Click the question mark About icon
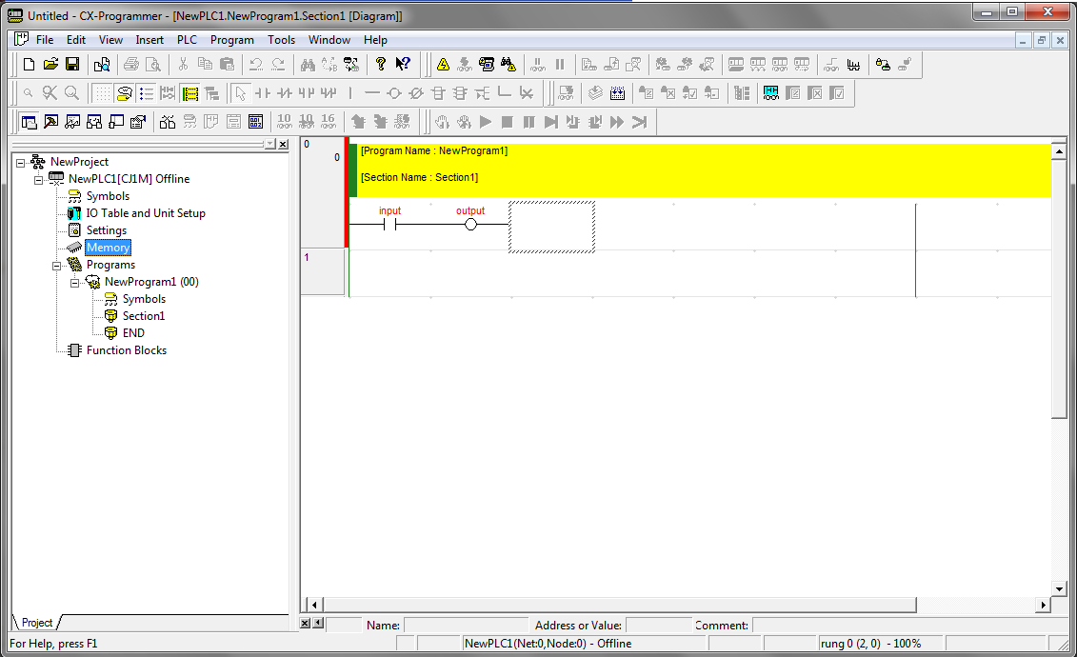This screenshot has height=657, width=1077. (x=381, y=65)
